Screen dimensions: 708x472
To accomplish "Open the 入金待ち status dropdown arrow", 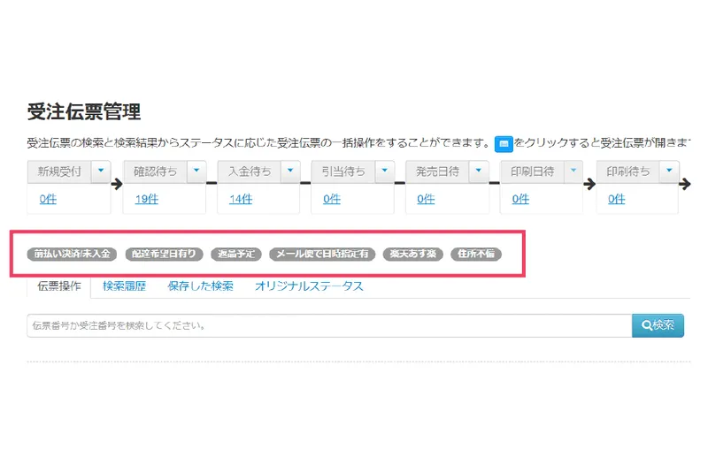I will coord(290,171).
